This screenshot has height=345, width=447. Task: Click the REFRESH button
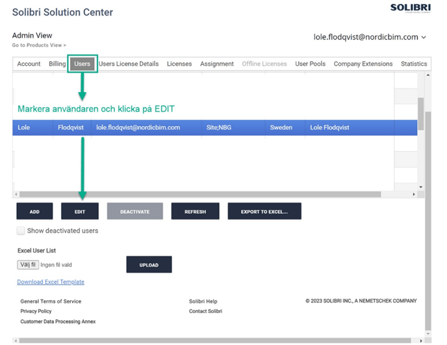(x=195, y=212)
